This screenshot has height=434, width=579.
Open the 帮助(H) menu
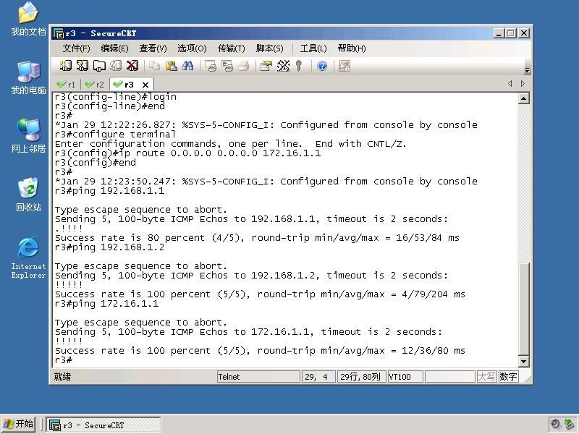(x=352, y=48)
